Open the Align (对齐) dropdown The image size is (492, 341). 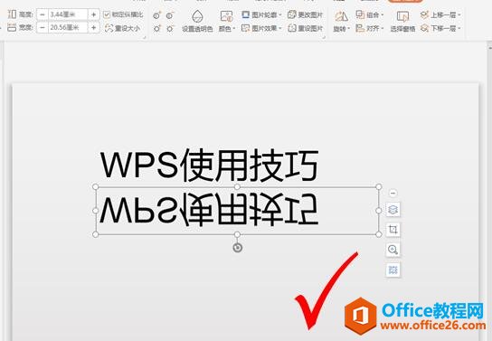pyautogui.click(x=370, y=28)
